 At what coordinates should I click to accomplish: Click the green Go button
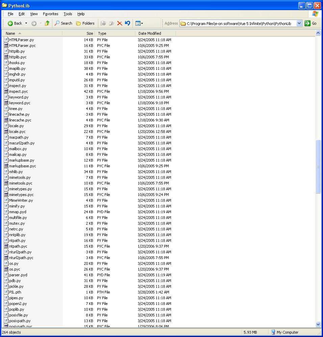click(310, 23)
